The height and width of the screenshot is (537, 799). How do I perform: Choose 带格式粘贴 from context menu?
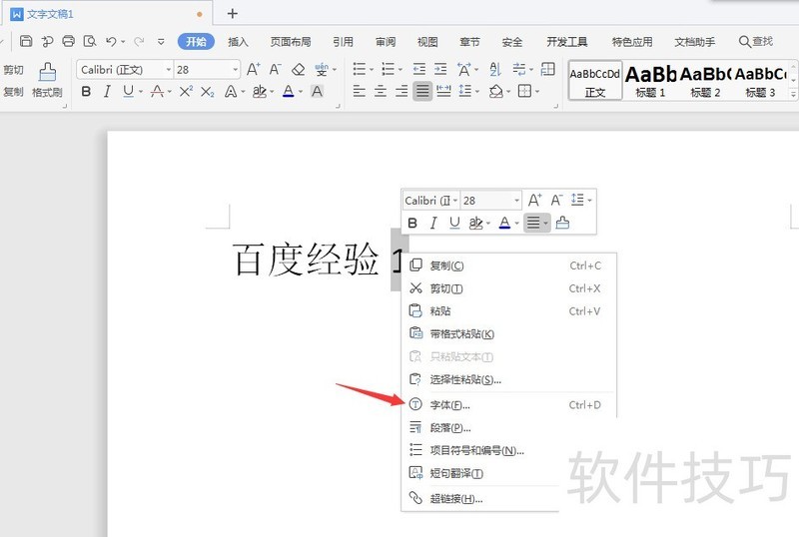click(509, 333)
